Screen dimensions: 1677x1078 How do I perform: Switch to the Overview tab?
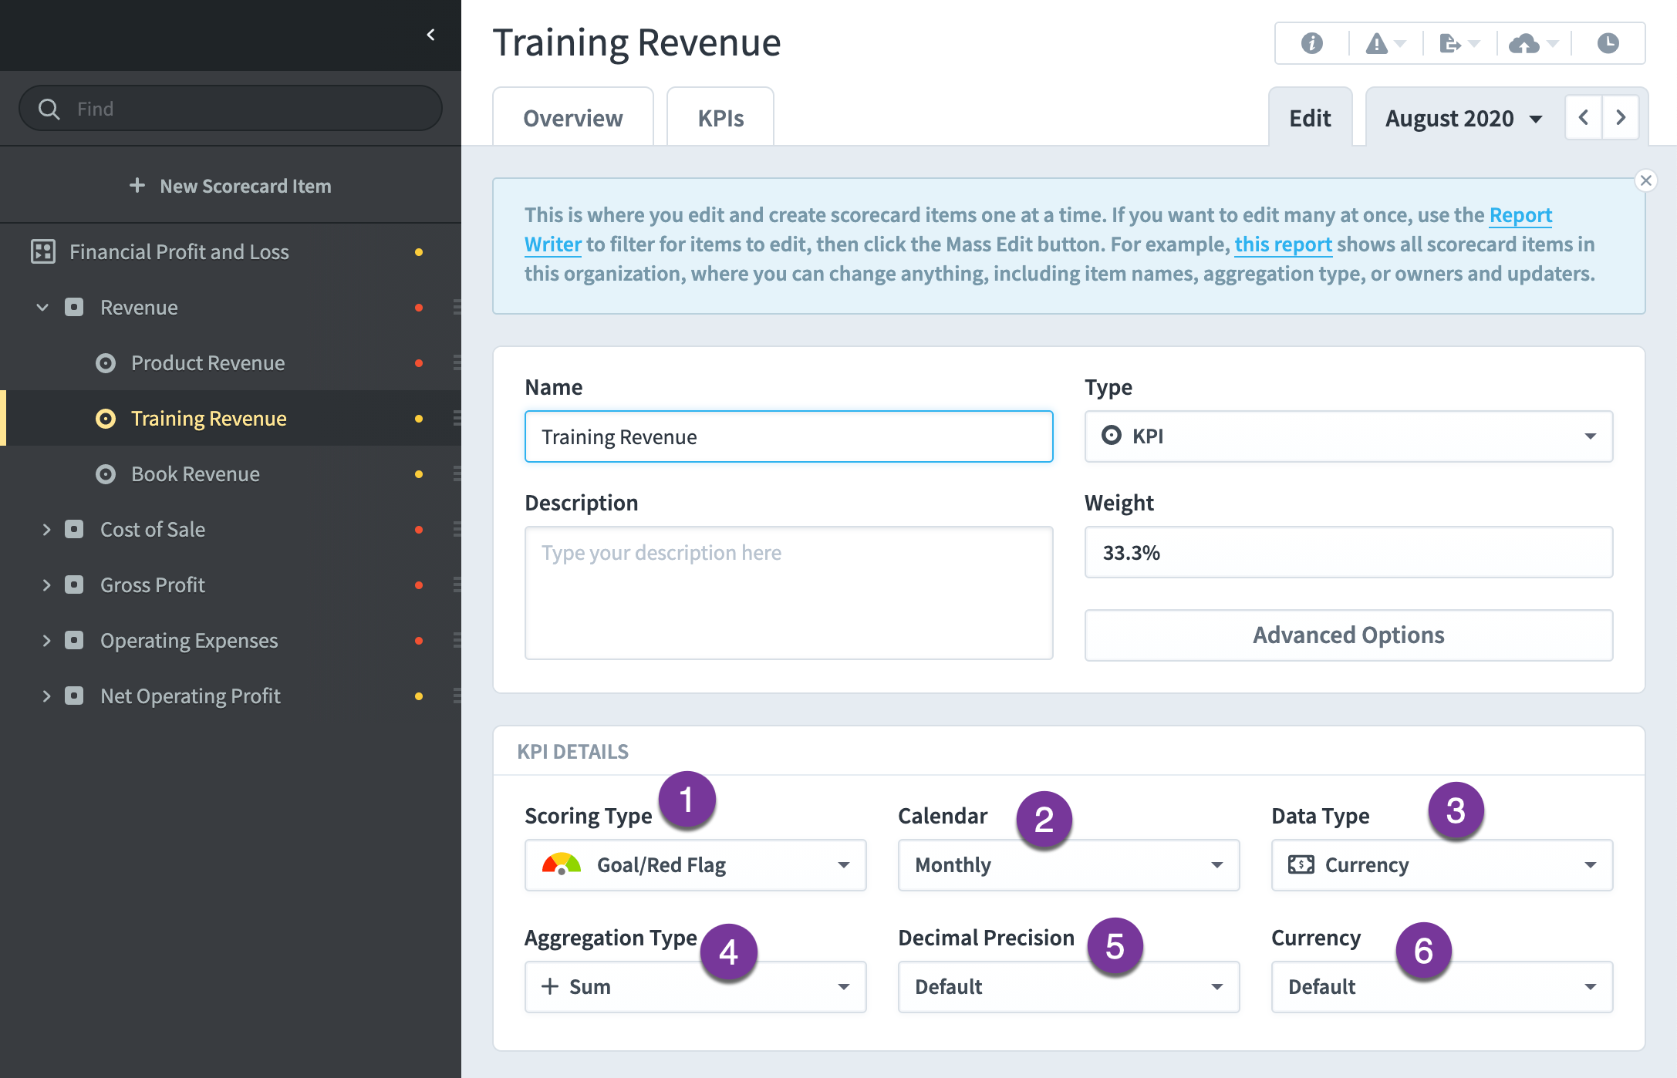[x=572, y=118]
